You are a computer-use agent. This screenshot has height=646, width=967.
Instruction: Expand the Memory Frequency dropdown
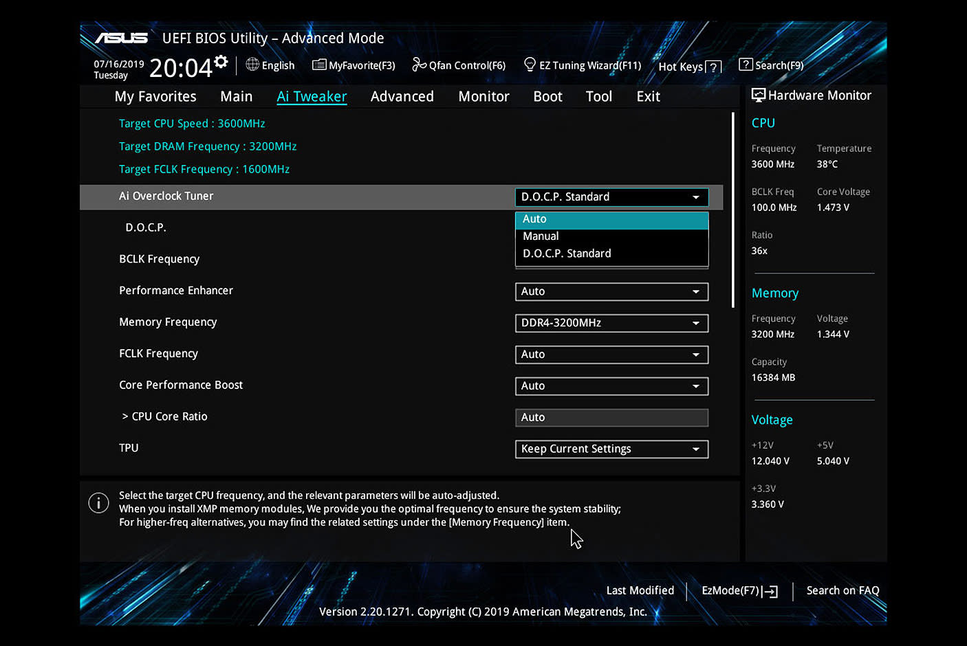pyautogui.click(x=611, y=323)
